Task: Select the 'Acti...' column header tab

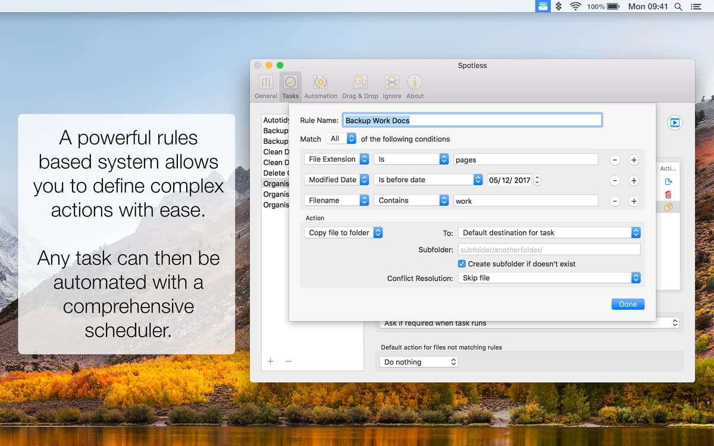Action: point(668,168)
